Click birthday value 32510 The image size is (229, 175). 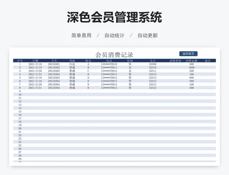pyautogui.click(x=153, y=68)
